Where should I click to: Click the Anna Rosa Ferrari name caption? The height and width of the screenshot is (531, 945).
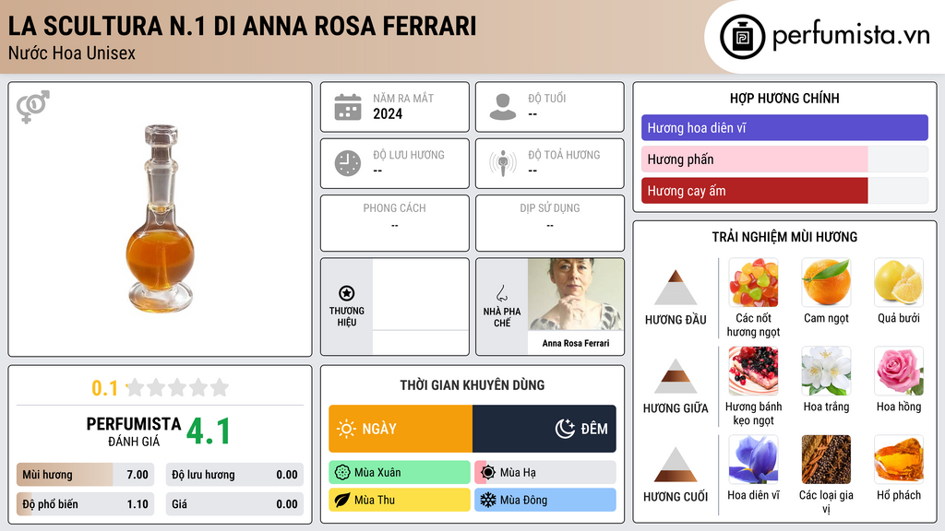(576, 343)
